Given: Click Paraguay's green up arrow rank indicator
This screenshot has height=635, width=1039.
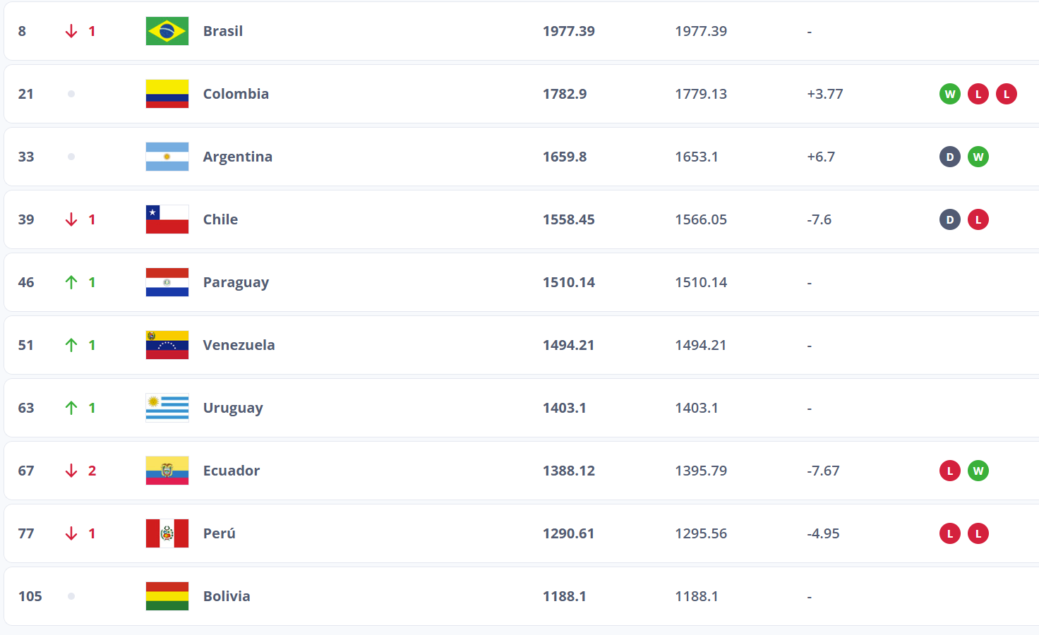Looking at the screenshot, I should pos(71,282).
